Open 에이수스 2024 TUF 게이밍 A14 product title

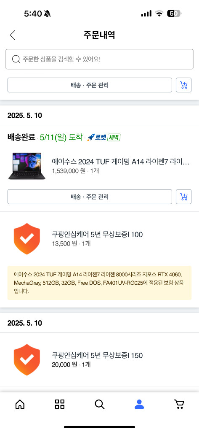(x=121, y=162)
